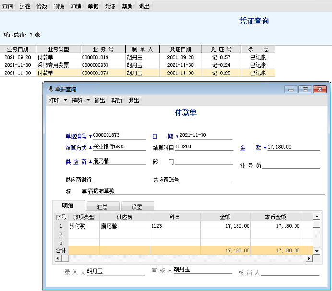Click the 凭证号 column header

point(222,49)
